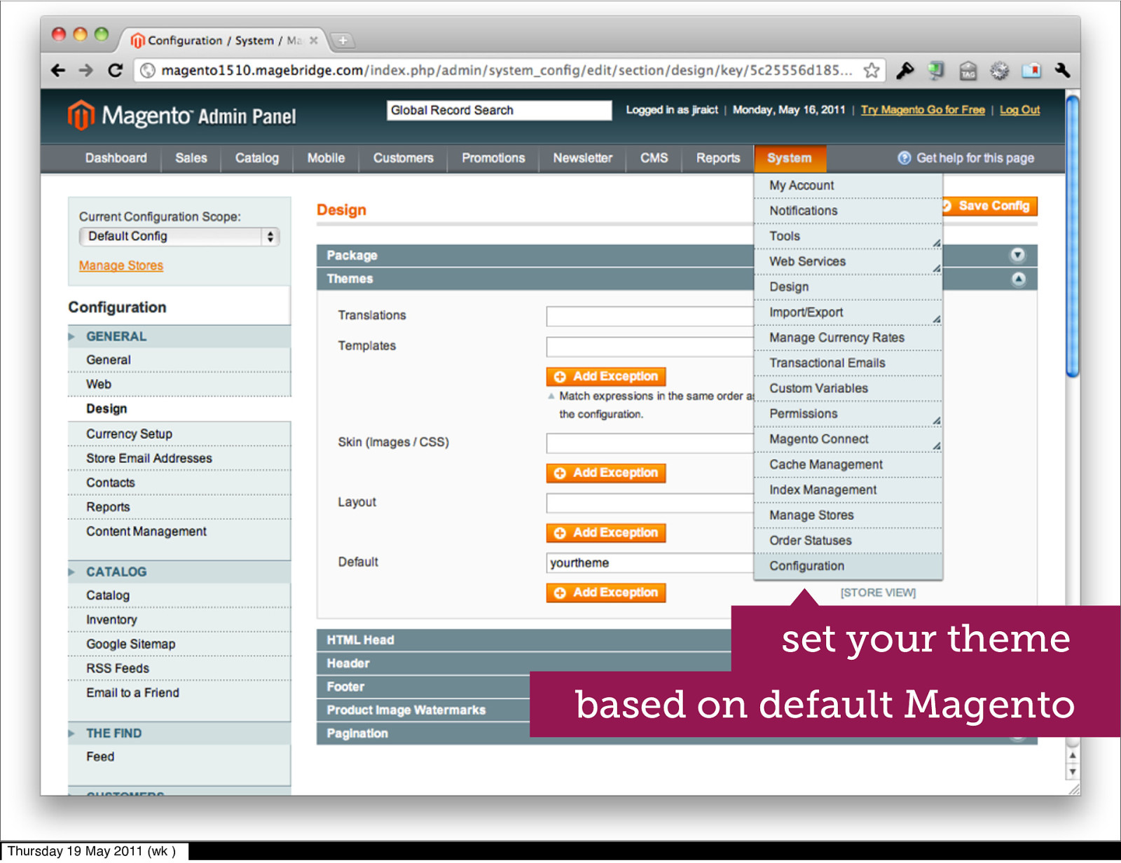Expand the Product Image Watermarks section

pos(423,710)
